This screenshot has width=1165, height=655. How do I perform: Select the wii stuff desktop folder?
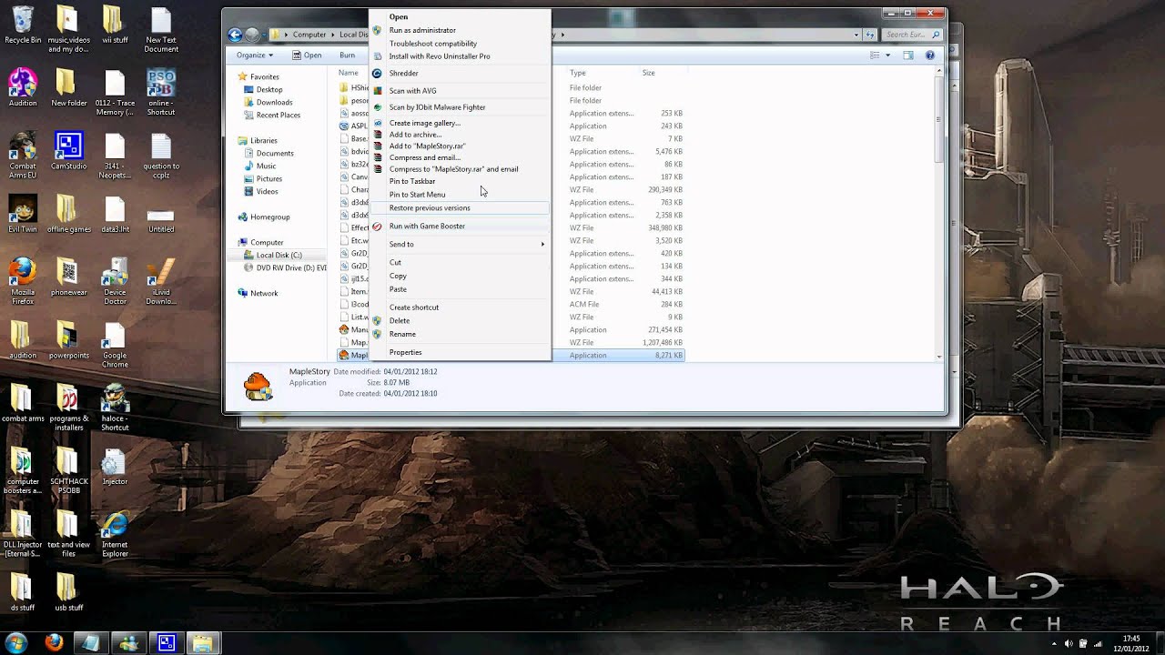point(115,26)
